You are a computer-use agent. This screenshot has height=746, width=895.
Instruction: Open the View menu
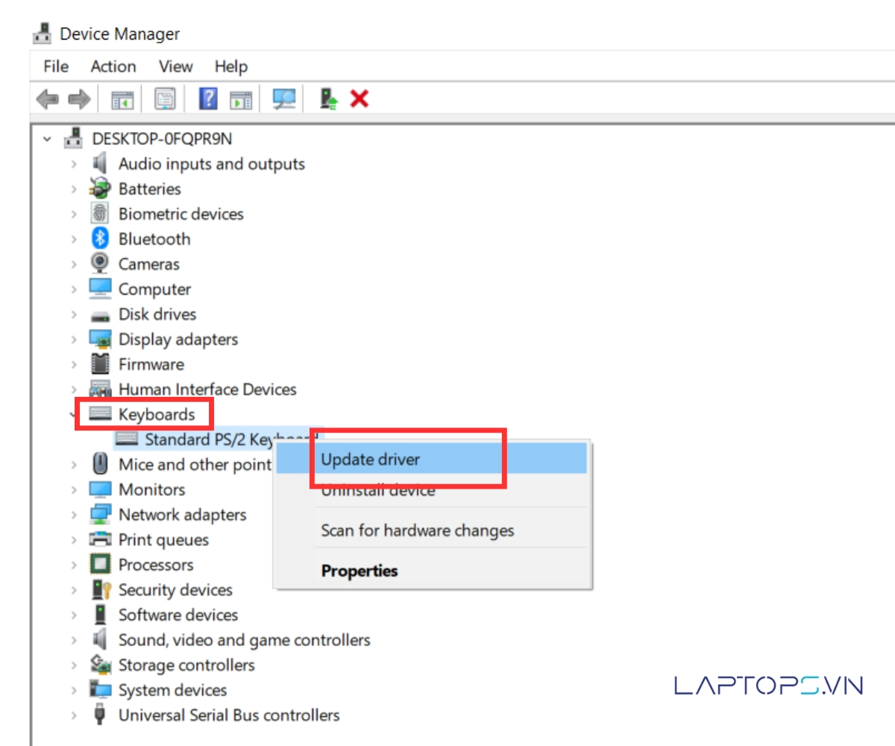(x=175, y=66)
